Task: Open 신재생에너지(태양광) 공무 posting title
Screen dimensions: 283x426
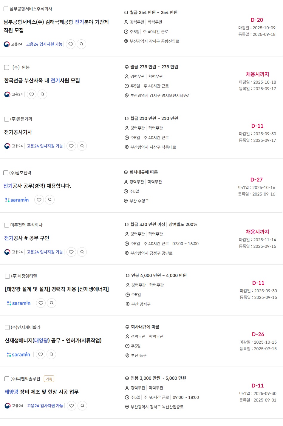Action: pyautogui.click(x=53, y=341)
